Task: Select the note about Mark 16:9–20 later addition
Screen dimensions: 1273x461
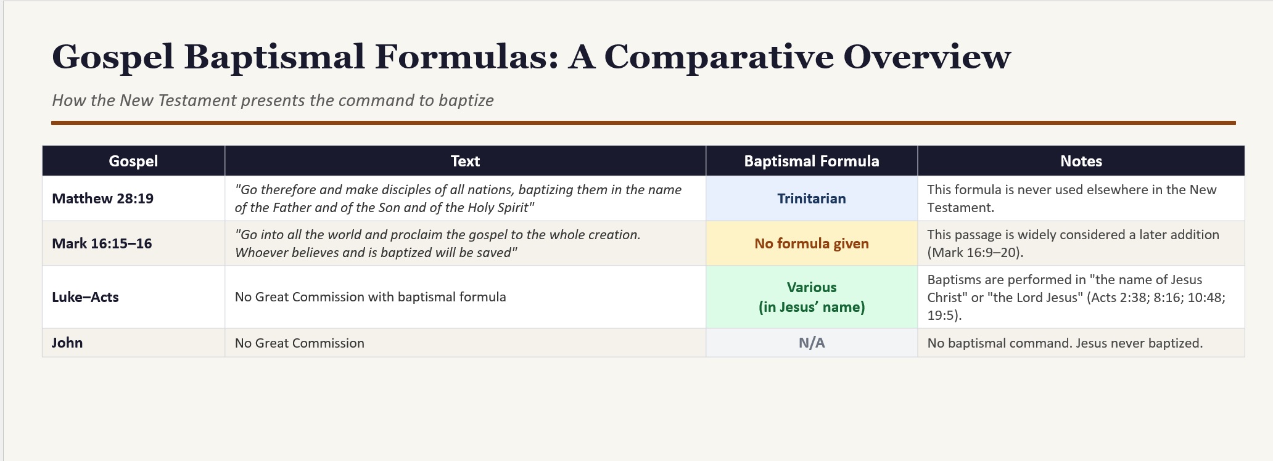Action: pyautogui.click(x=1073, y=243)
